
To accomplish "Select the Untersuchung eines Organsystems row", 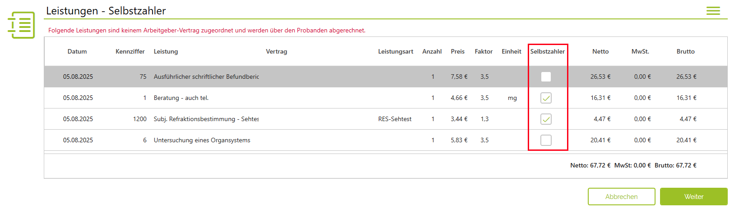I will 202,140.
